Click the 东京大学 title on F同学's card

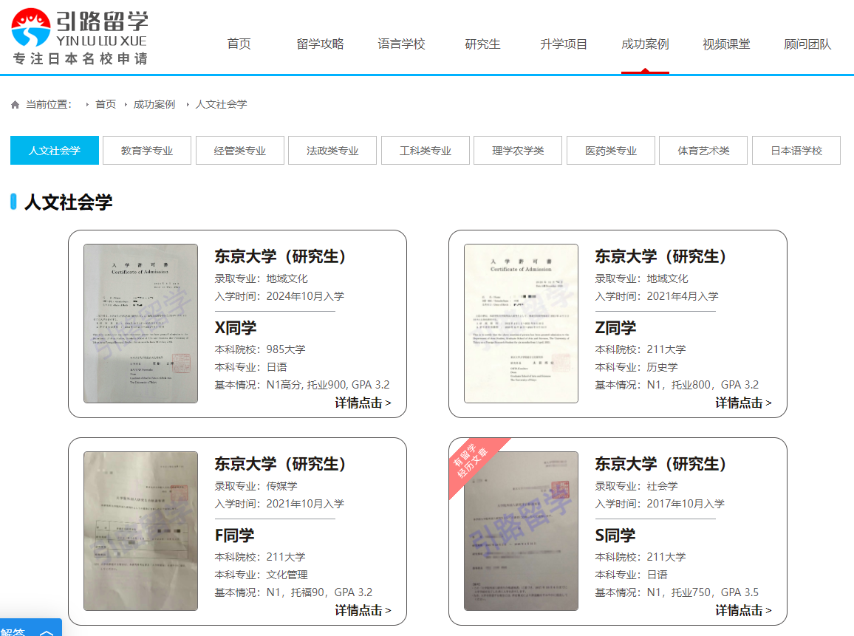tap(280, 464)
